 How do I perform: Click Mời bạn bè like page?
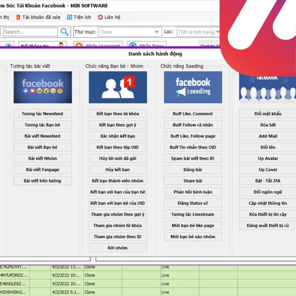point(193,225)
